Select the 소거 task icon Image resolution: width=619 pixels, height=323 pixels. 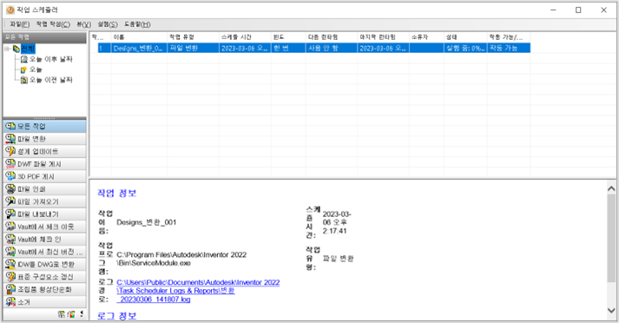[x=10, y=302]
